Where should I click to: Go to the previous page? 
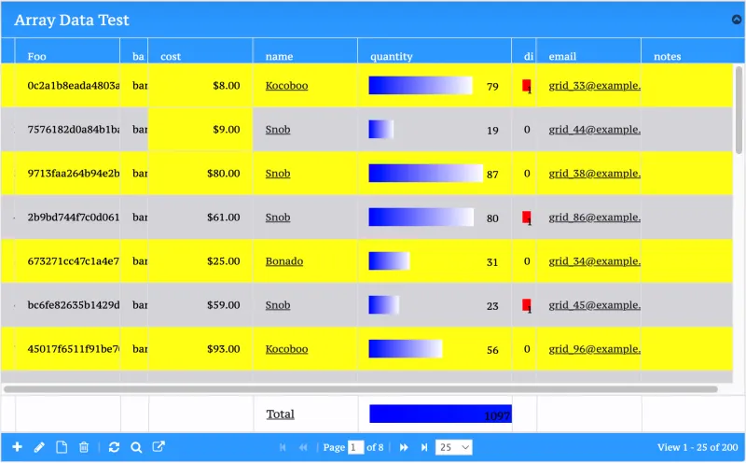click(303, 447)
